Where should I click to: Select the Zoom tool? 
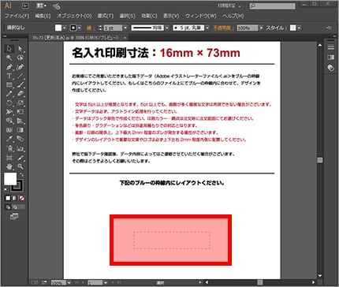20,166
